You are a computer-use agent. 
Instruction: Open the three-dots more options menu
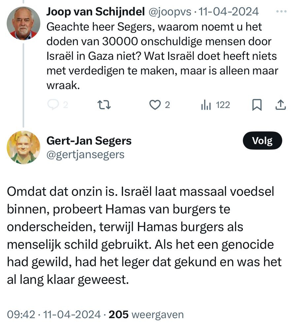pyautogui.click(x=281, y=12)
